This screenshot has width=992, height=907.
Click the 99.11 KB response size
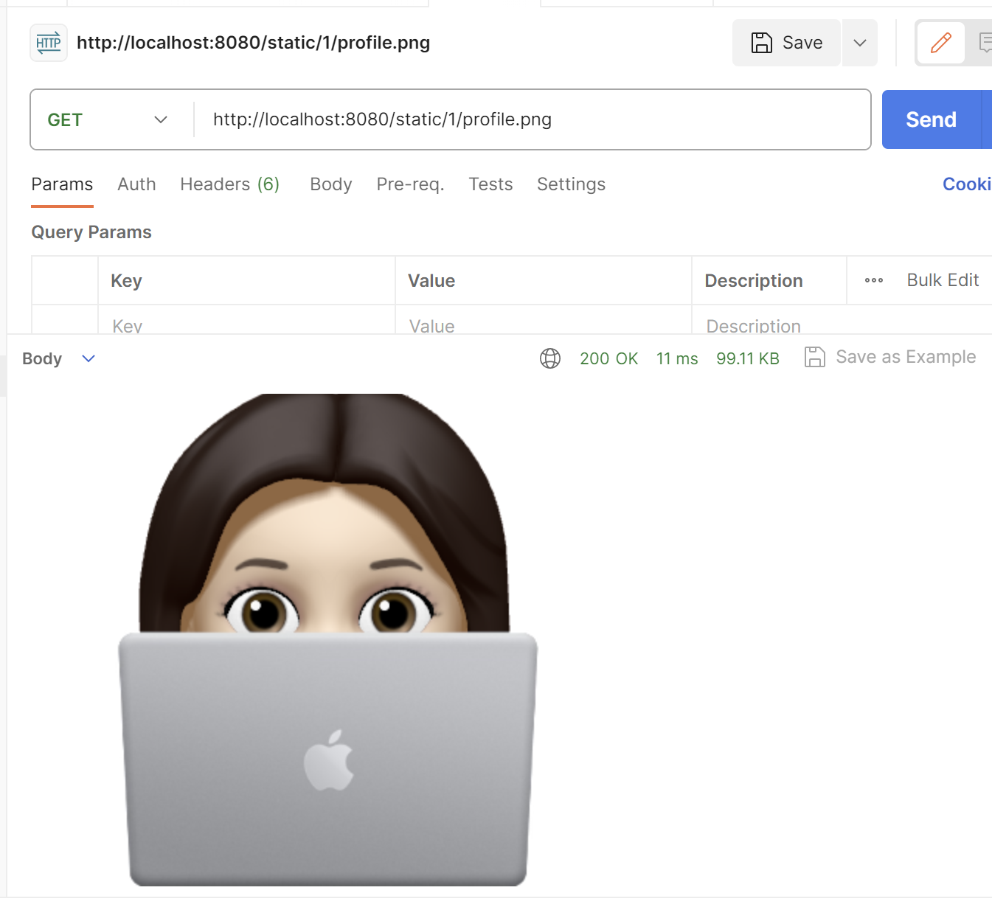(x=748, y=358)
